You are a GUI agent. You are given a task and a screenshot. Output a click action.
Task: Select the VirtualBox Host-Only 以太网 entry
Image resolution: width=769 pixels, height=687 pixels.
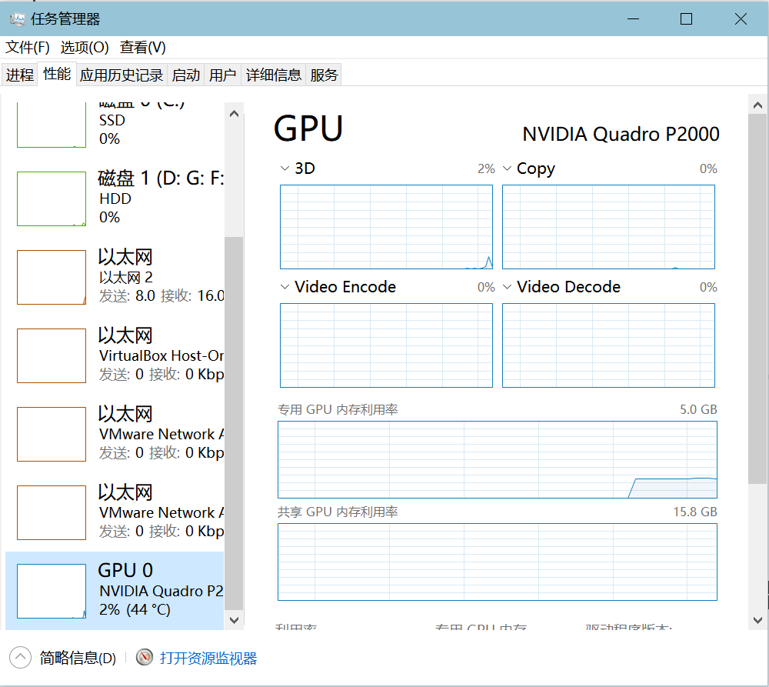pos(115,355)
